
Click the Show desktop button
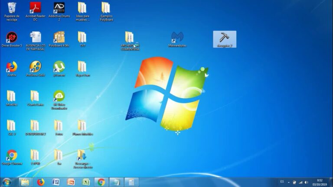click(331, 182)
